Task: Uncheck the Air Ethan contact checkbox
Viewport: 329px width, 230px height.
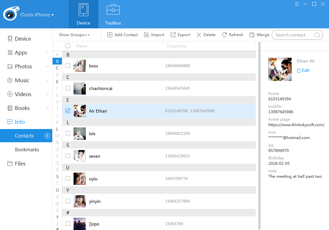Action: (68, 111)
